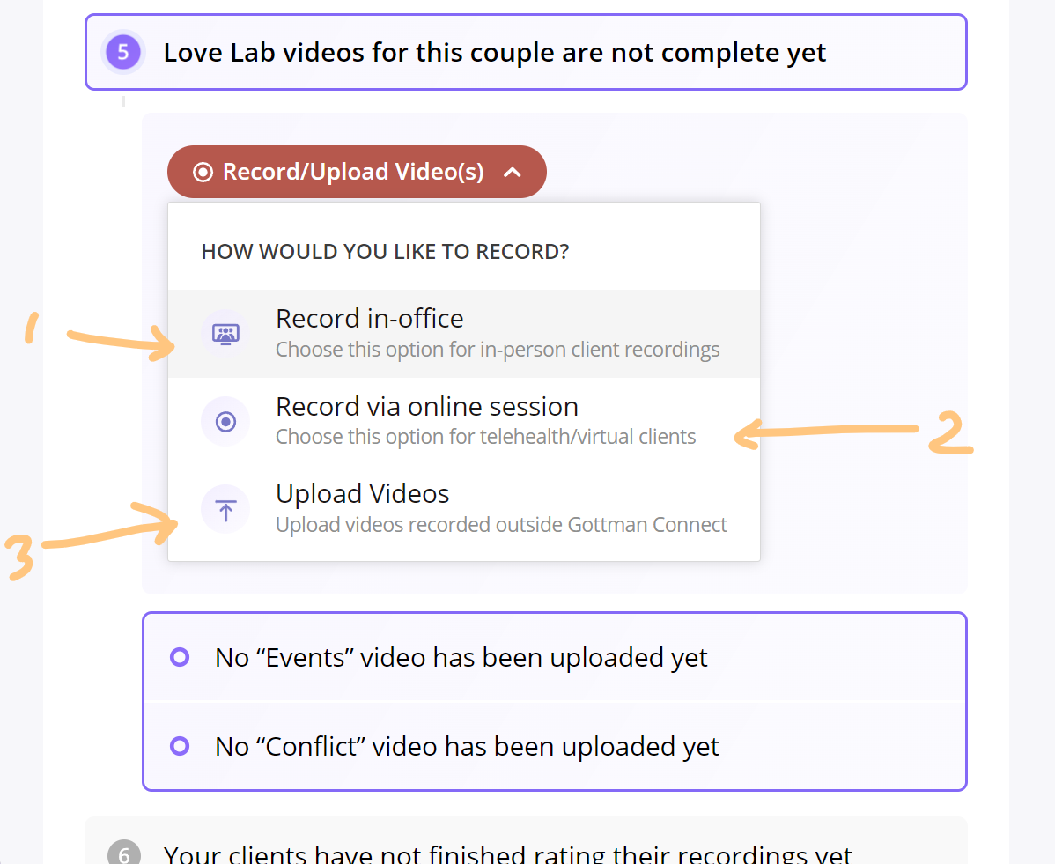Click the gray step 6 badge

coord(124,853)
